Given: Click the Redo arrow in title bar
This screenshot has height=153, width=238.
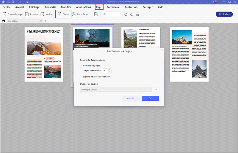Looking at the screenshot, I should coord(21,2).
